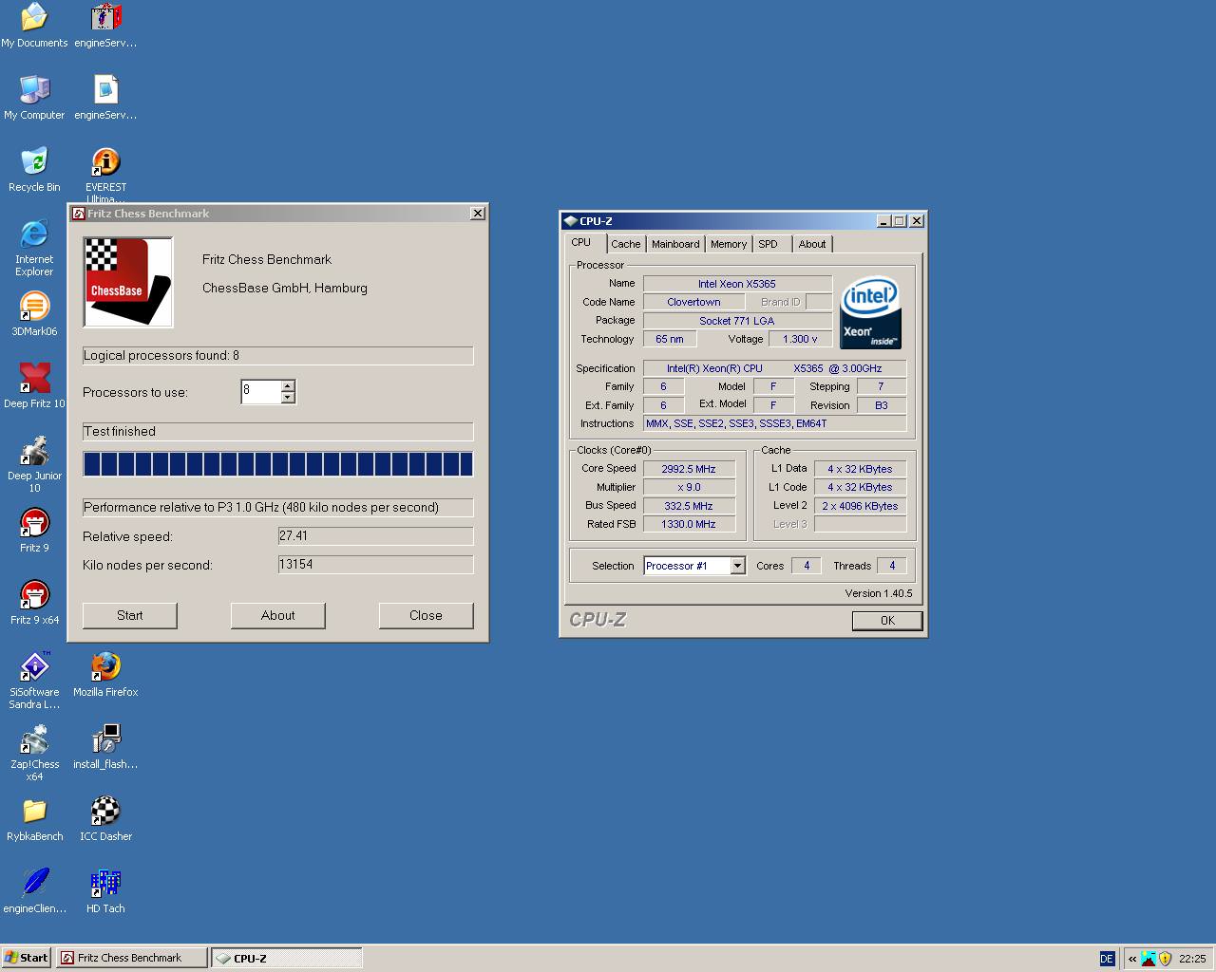Click the taskbar clock showing 22:25
Viewport: 1216px width, 972px height.
point(1192,959)
